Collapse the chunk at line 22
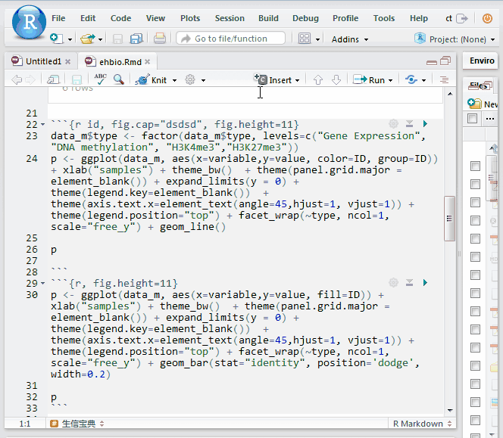503x438 pixels. point(43,125)
